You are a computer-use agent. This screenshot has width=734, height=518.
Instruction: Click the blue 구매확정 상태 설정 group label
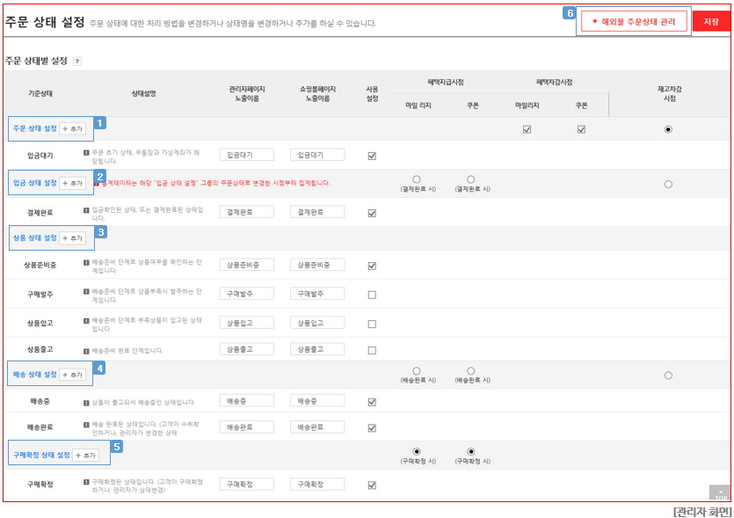click(x=41, y=455)
